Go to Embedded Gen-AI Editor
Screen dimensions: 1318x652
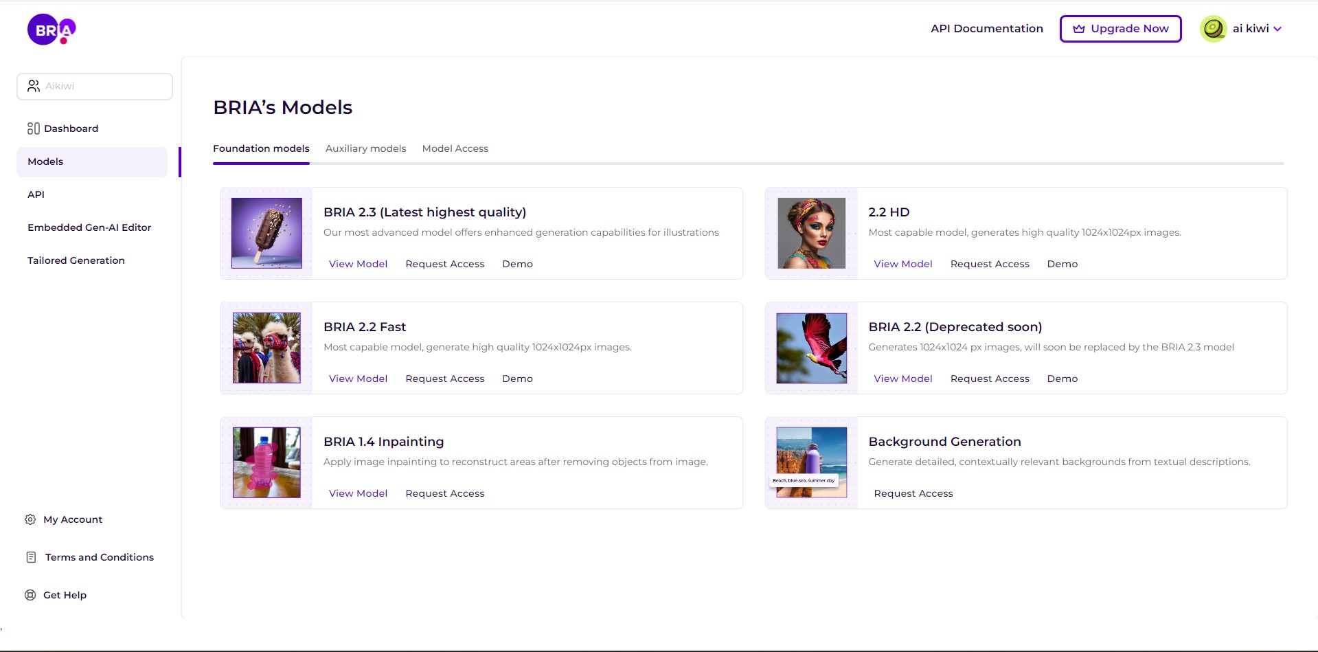coord(89,227)
